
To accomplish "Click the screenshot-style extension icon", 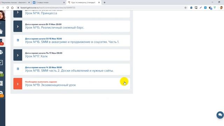I will (x=196, y=8).
